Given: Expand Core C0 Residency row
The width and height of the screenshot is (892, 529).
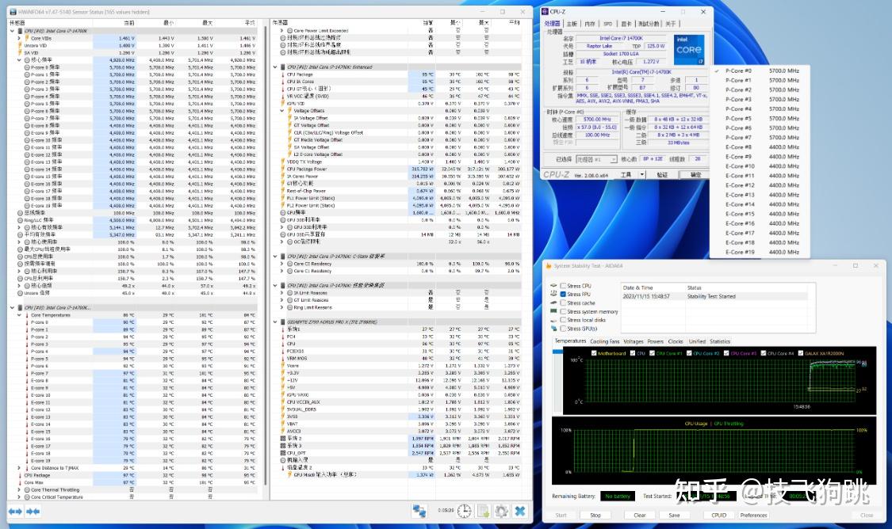Looking at the screenshot, I should click(283, 264).
